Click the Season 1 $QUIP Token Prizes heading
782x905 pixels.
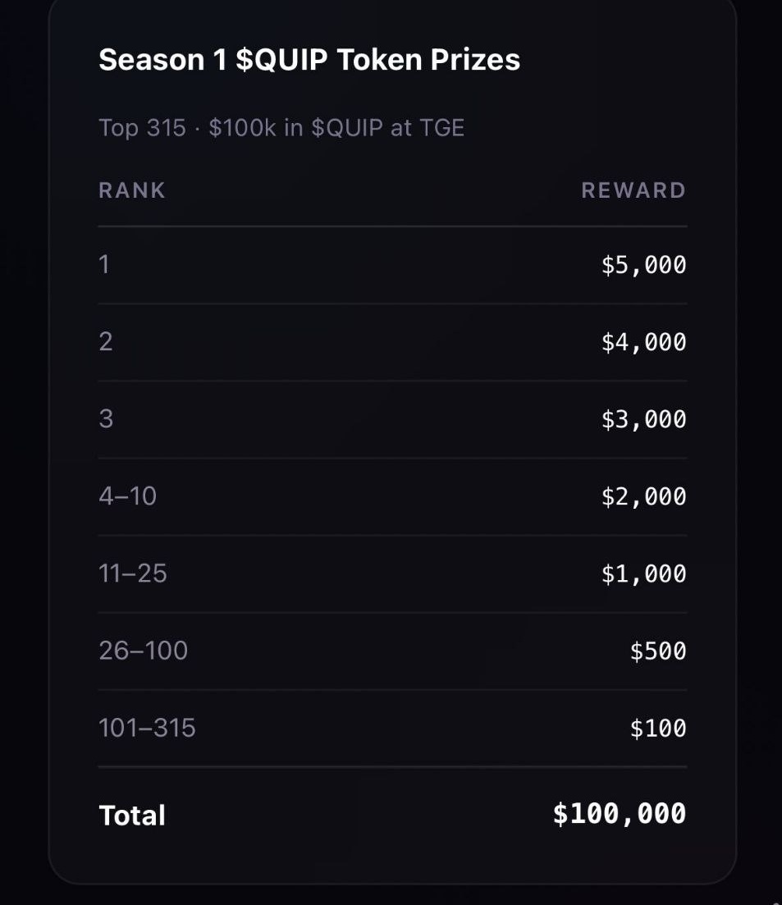pos(309,60)
